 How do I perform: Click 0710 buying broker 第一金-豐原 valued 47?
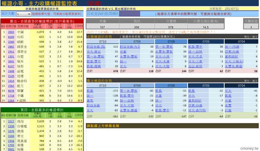coord(95,57)
